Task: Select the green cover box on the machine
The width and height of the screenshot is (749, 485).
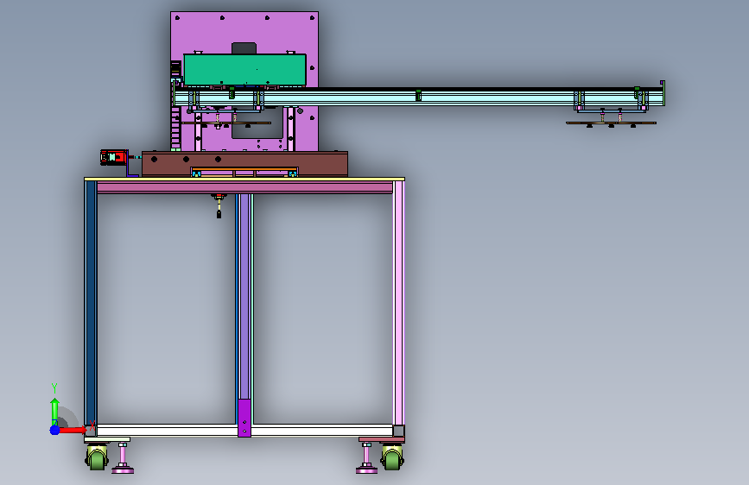Action: click(244, 70)
